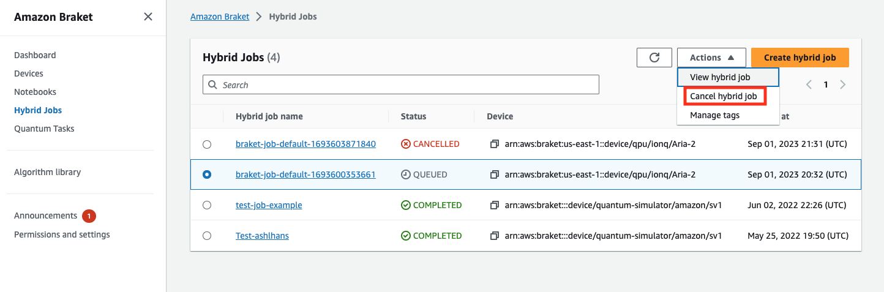This screenshot has width=884, height=292.
Task: Click the hybrid jobs Search field
Action: click(x=401, y=85)
